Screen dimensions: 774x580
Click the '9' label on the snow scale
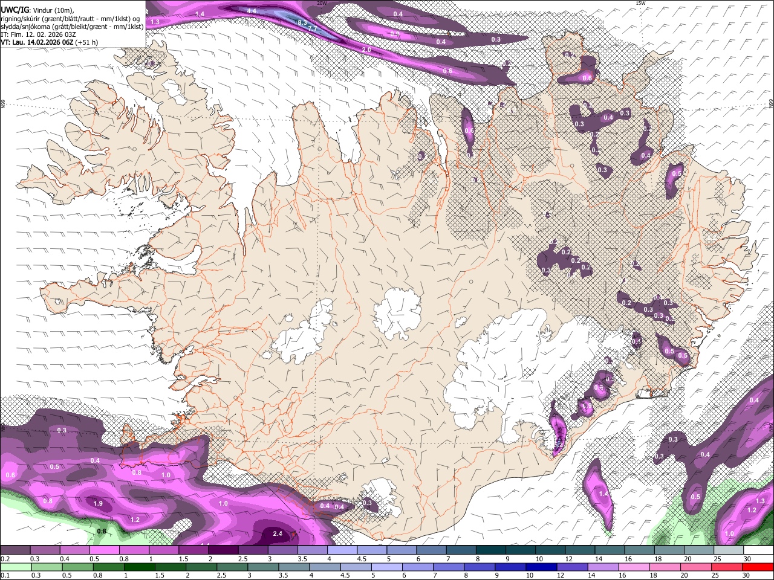point(508,559)
